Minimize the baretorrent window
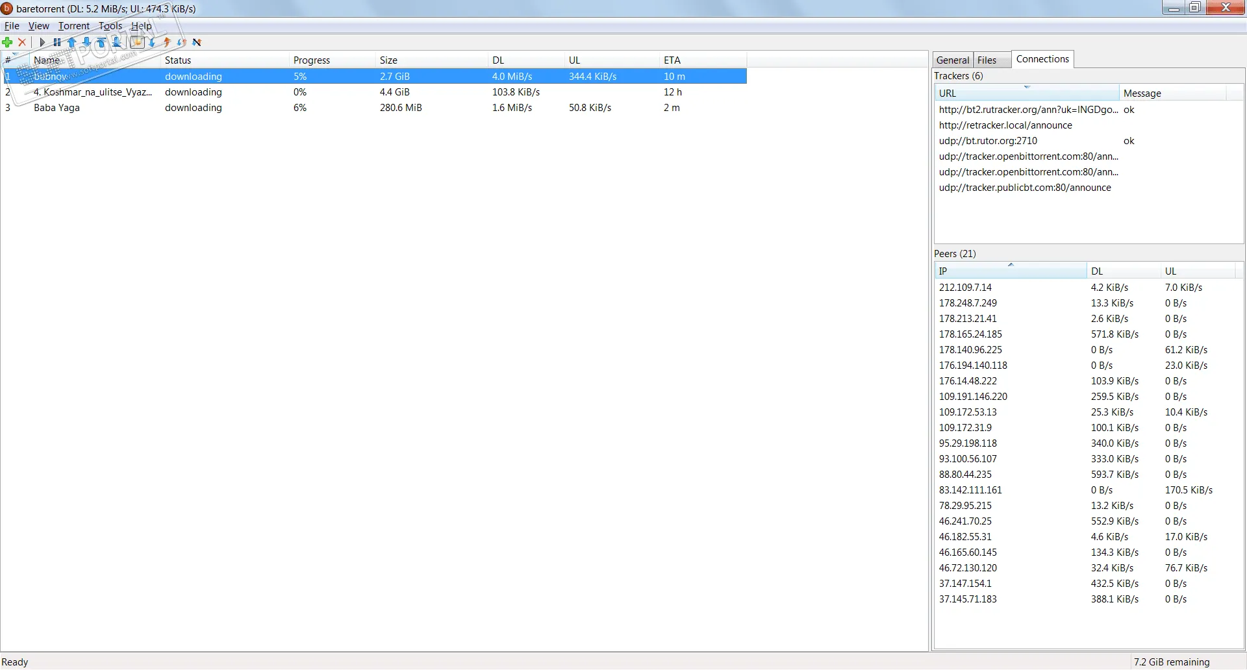1247x670 pixels. tap(1173, 8)
